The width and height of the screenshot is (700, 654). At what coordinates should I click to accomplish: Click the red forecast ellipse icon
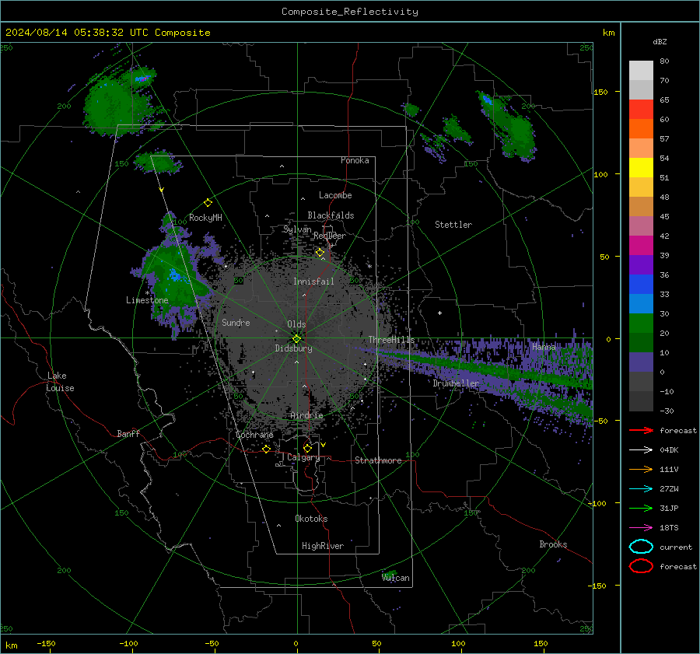(x=641, y=566)
